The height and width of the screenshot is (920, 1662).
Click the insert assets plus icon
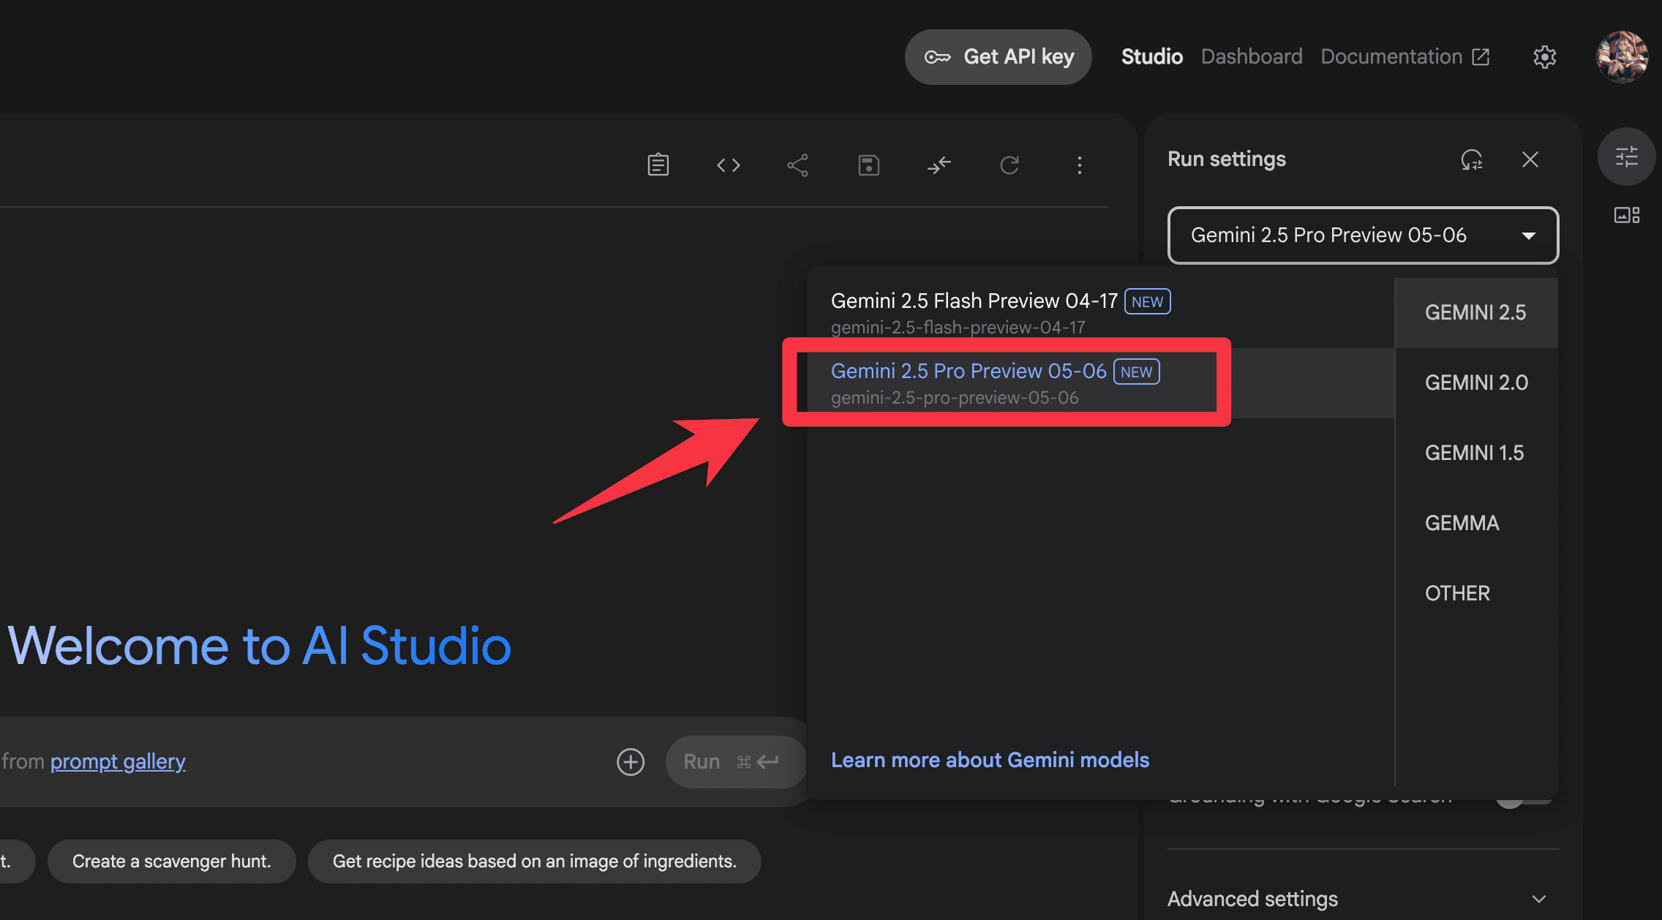click(x=630, y=762)
